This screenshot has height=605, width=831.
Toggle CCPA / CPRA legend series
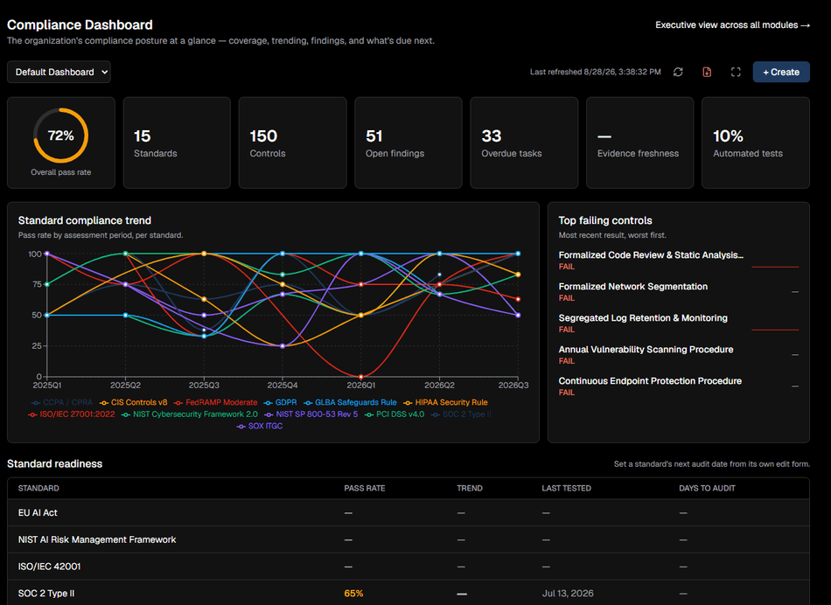coord(62,403)
